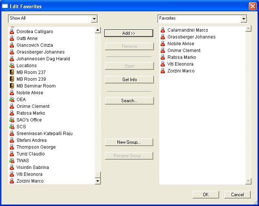Image resolution: width=259 pixels, height=206 pixels.
Task: Click the left list scroll down arrow
Action: (x=98, y=181)
